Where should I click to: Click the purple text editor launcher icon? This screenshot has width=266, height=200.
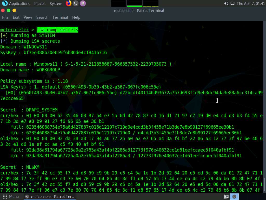(x=83, y=3)
